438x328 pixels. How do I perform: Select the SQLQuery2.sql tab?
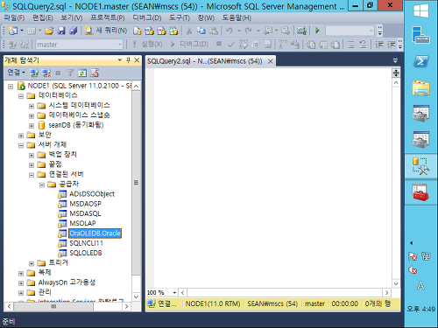pos(205,61)
